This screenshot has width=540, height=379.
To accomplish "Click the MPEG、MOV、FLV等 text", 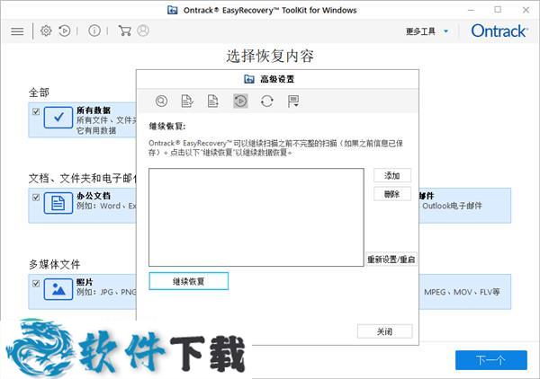I will pos(462,292).
